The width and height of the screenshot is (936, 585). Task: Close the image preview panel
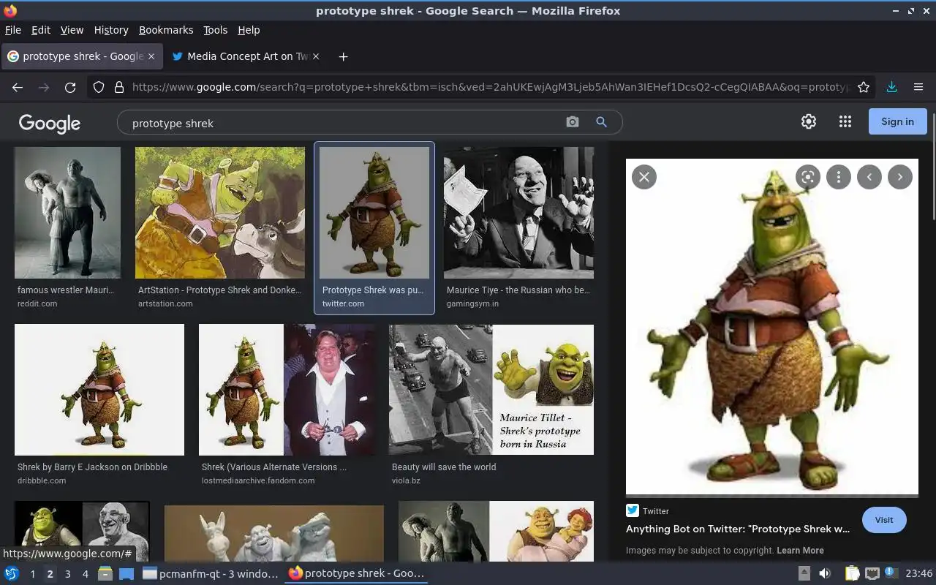[x=644, y=177]
